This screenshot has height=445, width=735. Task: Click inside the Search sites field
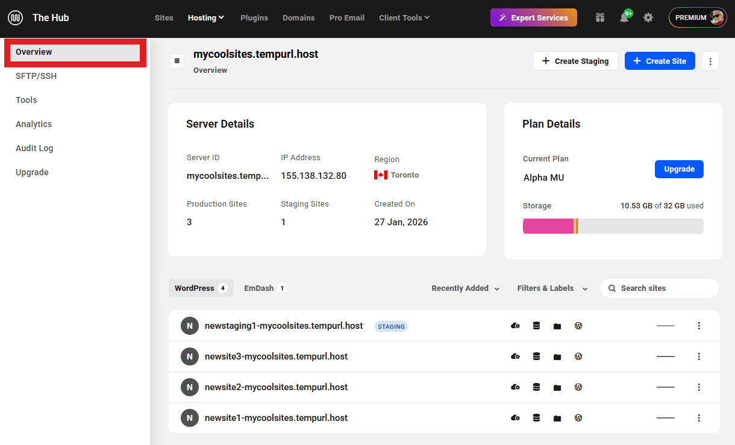pos(660,288)
